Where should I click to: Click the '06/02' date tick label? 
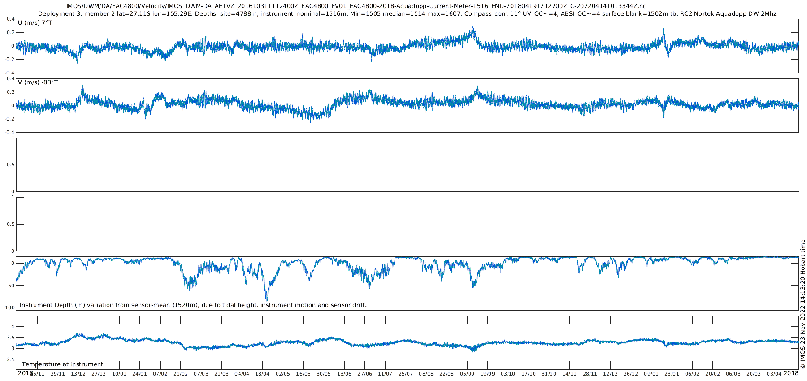pyautogui.click(x=692, y=374)
